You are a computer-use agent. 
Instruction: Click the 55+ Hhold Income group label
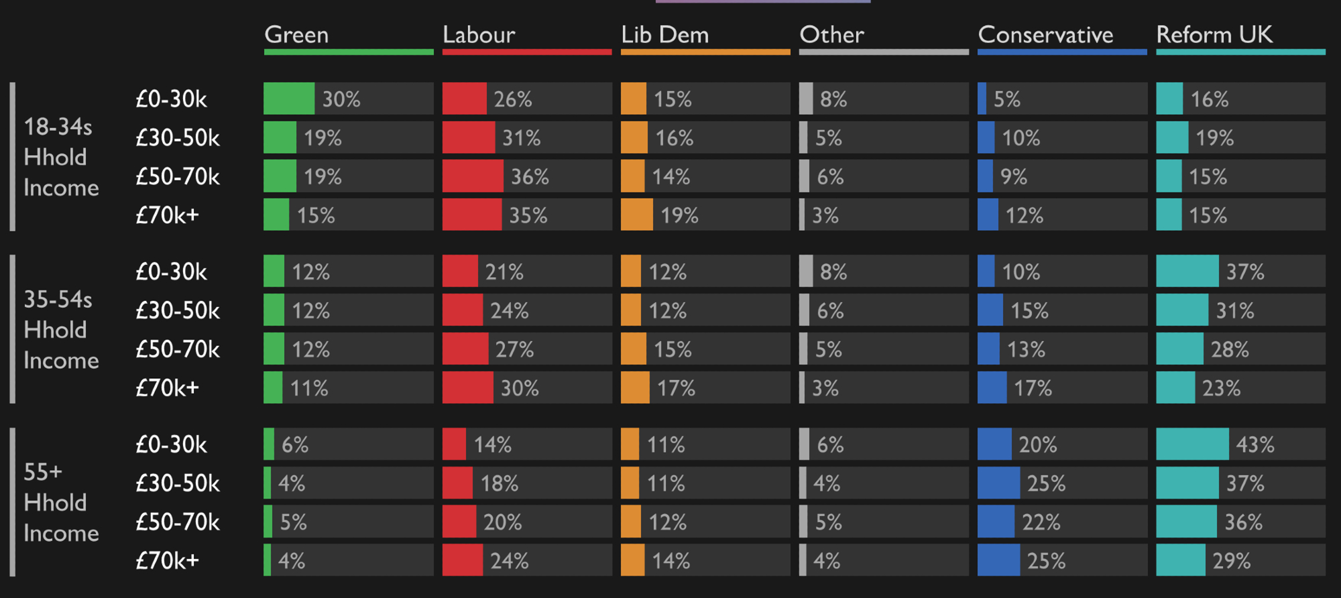[60, 502]
